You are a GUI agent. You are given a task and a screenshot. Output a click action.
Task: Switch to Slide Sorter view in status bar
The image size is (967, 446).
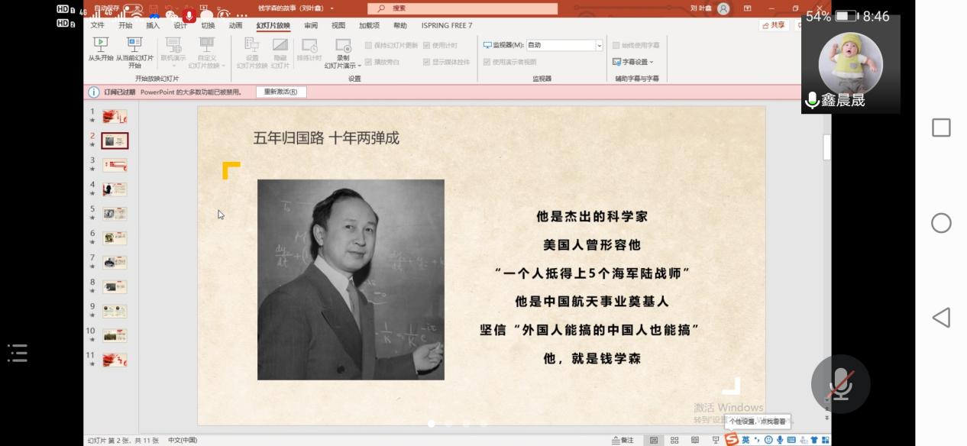point(674,440)
